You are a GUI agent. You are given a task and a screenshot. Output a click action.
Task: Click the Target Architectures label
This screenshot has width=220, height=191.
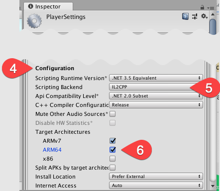click(x=63, y=132)
